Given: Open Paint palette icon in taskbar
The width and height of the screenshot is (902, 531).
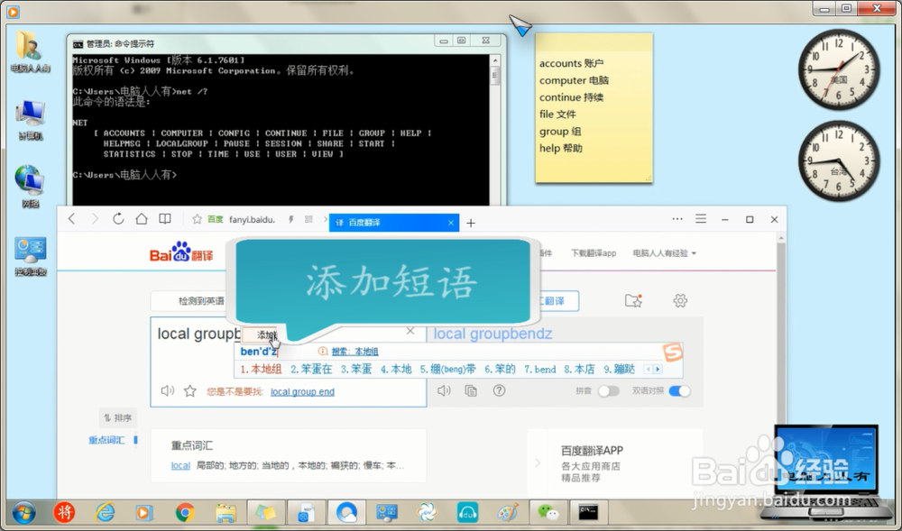Looking at the screenshot, I should tap(507, 512).
